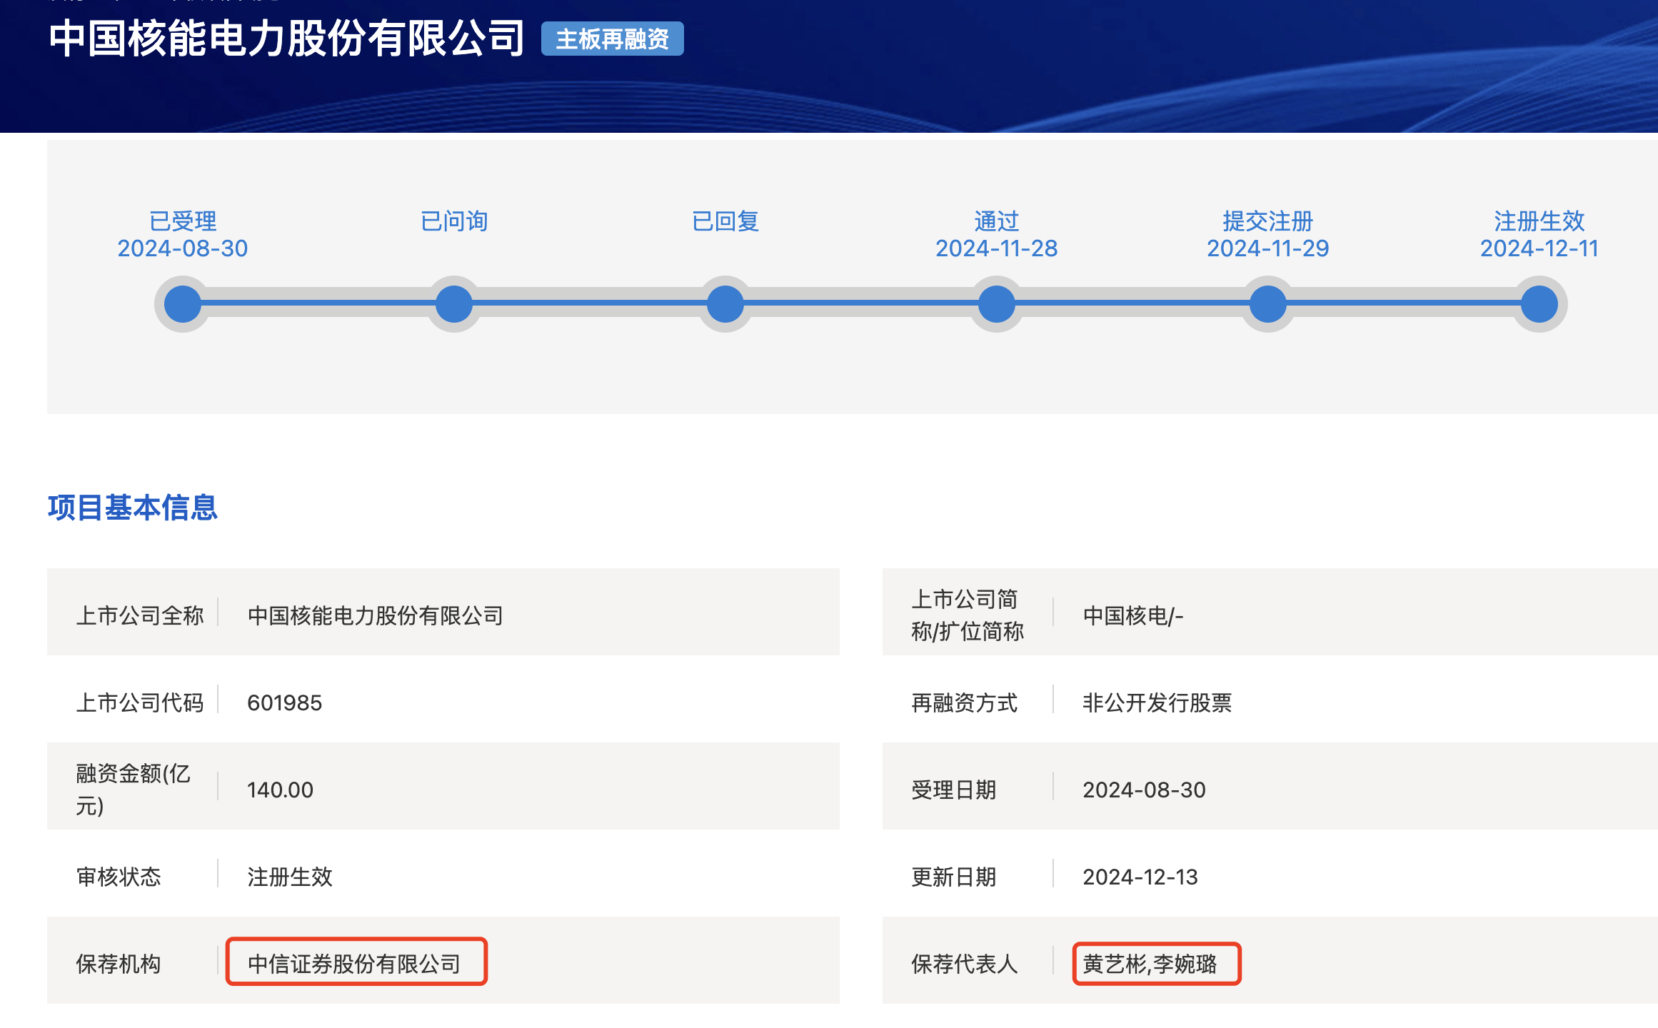Click the 注册生效 2024-12-11 stage label

pos(1539,234)
